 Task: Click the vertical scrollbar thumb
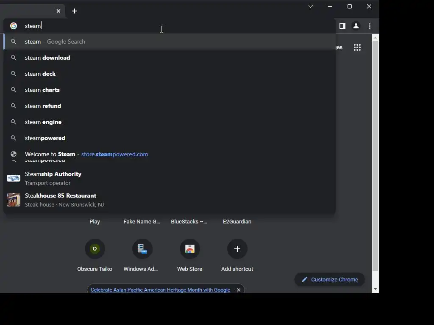click(x=376, y=156)
